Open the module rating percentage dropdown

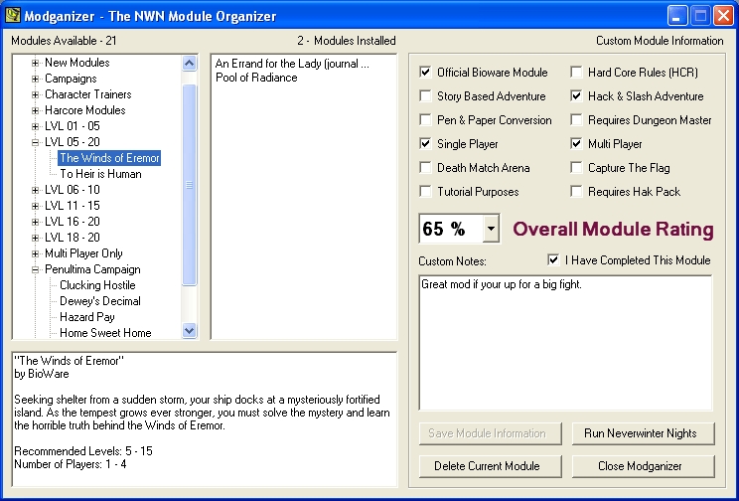coord(491,230)
